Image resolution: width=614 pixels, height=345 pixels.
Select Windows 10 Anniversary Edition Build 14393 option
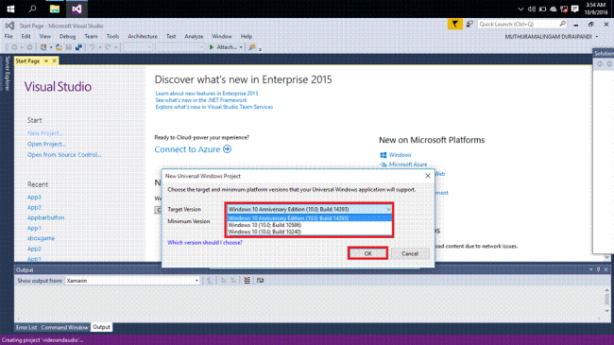click(x=309, y=218)
